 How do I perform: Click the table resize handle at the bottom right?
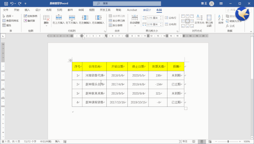pos(186,108)
